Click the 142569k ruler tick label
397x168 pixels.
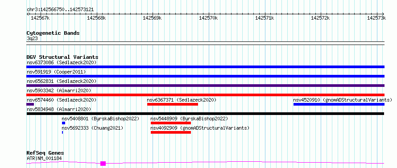pos(153,18)
